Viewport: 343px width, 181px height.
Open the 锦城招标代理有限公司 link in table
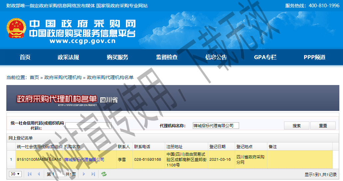coord(84,160)
